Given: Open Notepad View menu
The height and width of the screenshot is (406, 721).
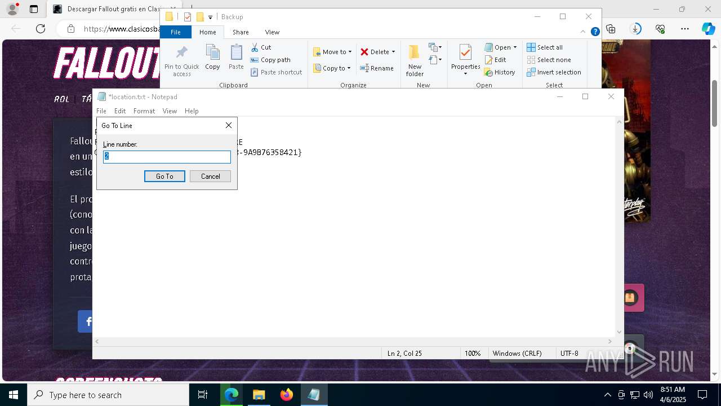Looking at the screenshot, I should click(x=170, y=111).
